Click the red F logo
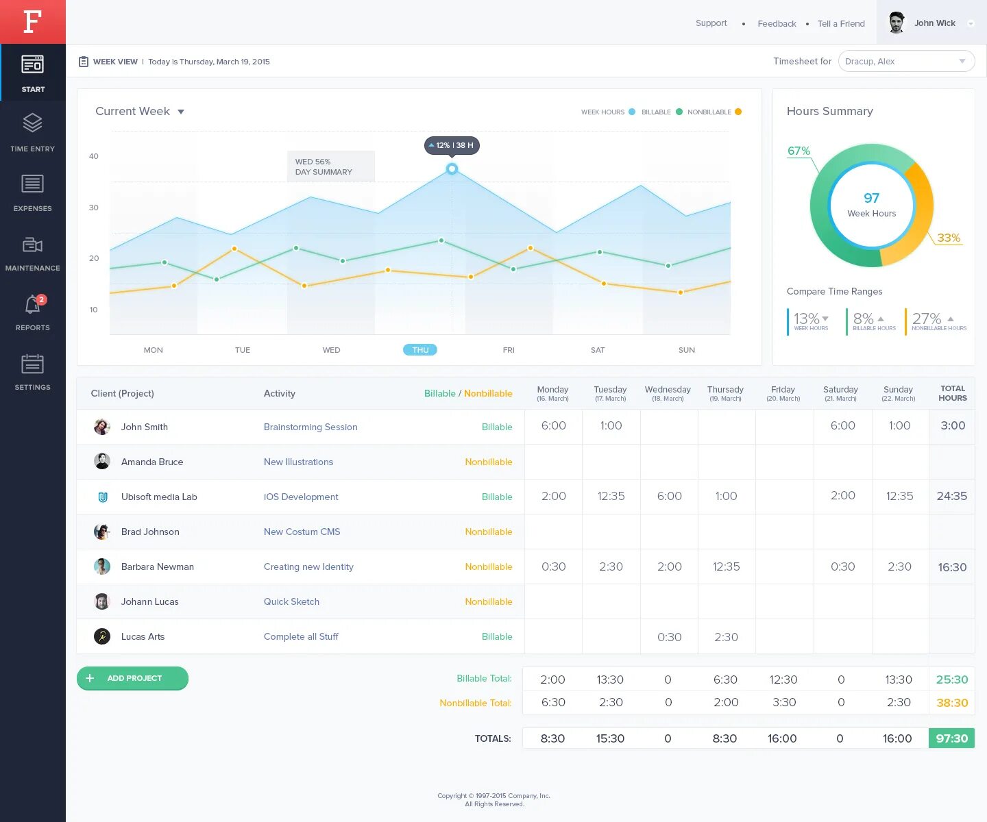 (x=32, y=22)
